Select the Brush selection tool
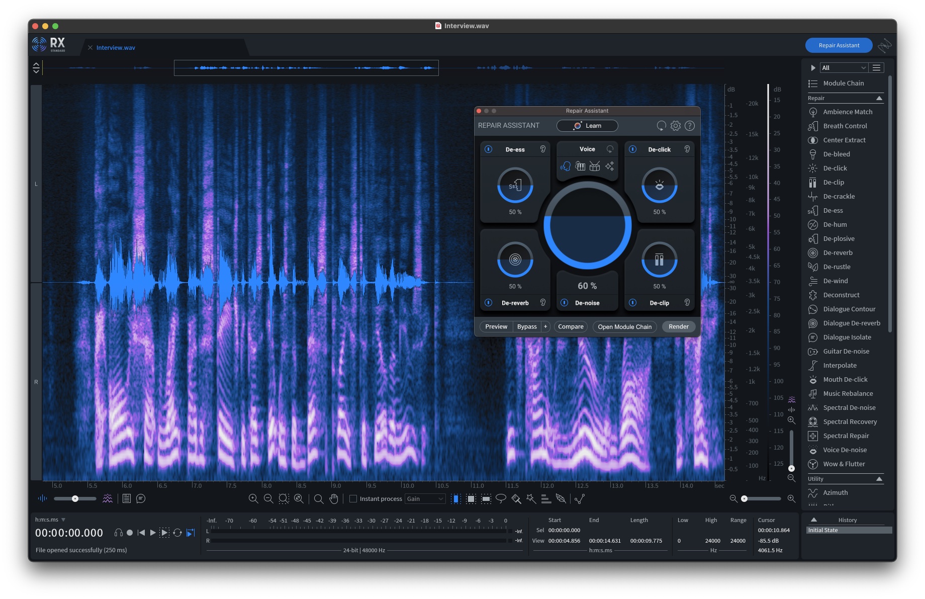The width and height of the screenshot is (925, 599). coord(516,498)
